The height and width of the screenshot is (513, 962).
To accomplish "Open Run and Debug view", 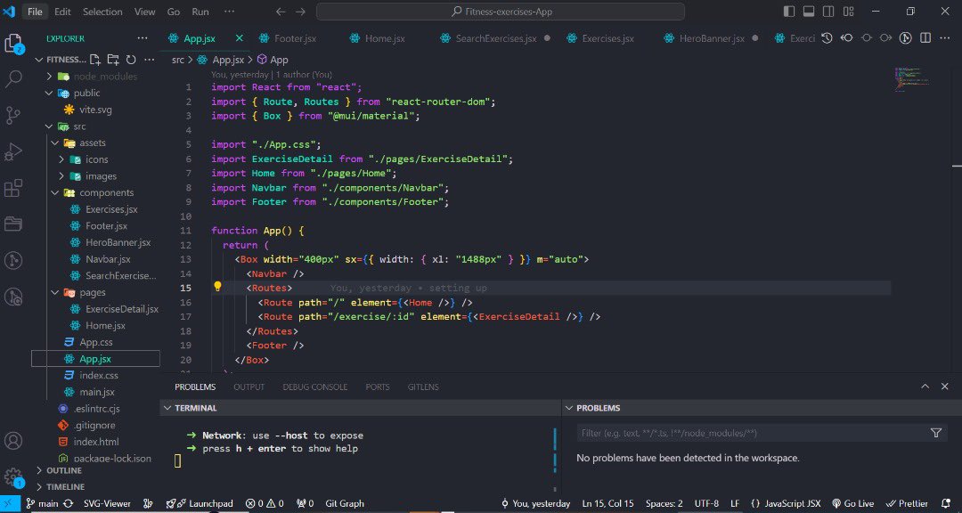I will [x=13, y=151].
